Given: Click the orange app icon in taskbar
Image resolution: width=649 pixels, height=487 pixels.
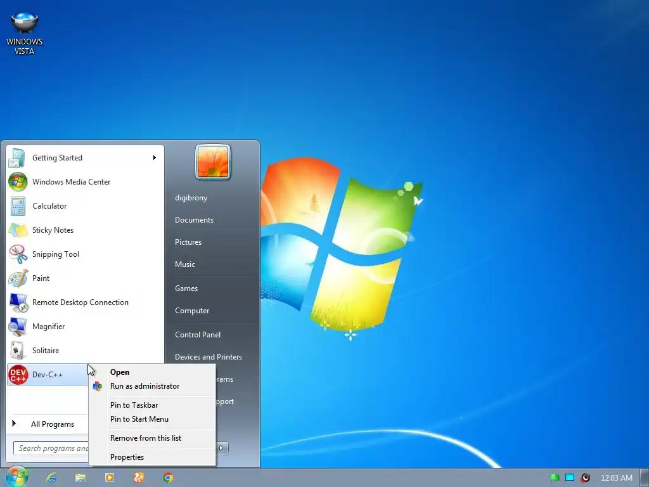Looking at the screenshot, I should (x=139, y=477).
